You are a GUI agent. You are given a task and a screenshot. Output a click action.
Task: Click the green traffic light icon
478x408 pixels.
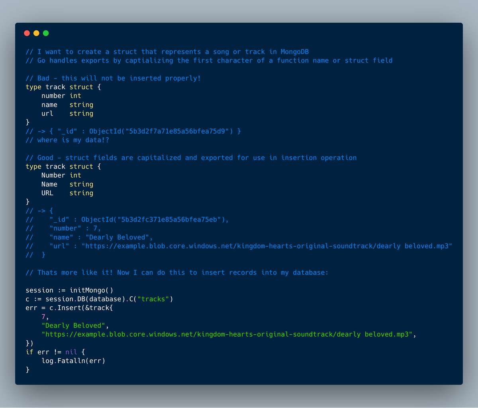coord(45,33)
